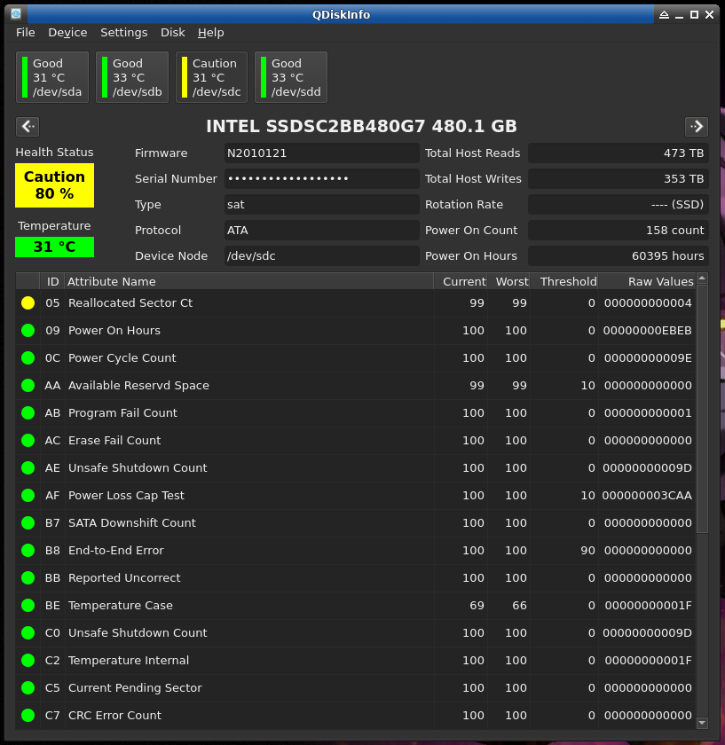Image resolution: width=725 pixels, height=745 pixels.
Task: Open the Settings menu
Action: coord(123,32)
